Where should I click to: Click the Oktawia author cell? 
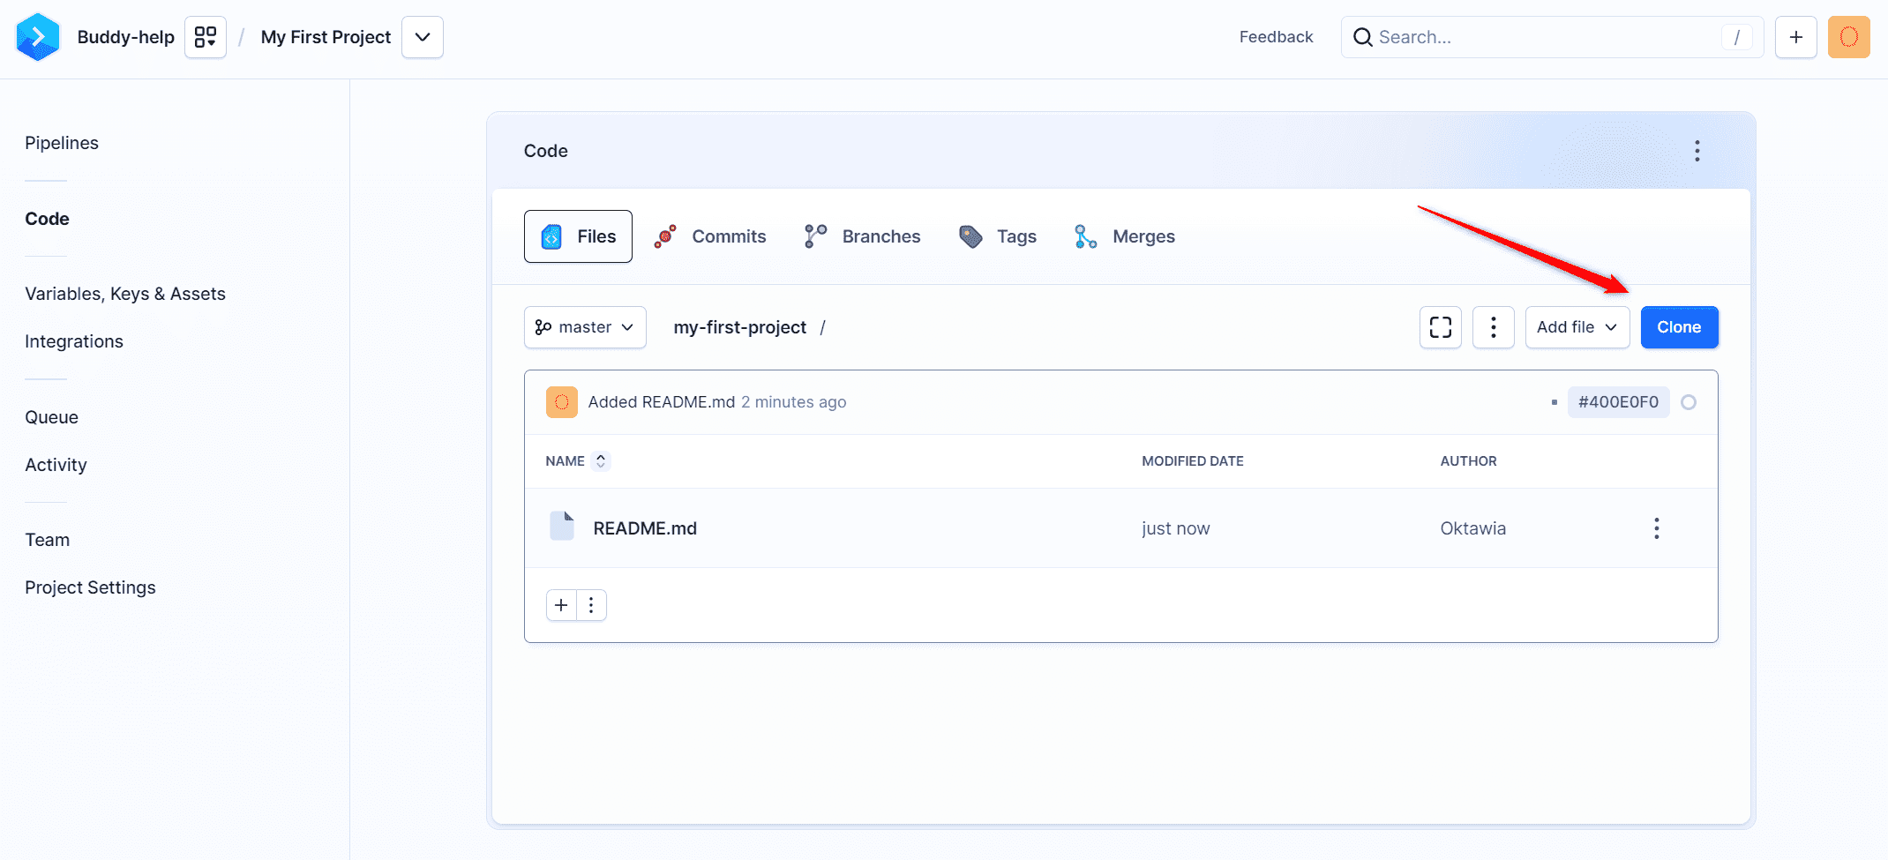tap(1472, 528)
